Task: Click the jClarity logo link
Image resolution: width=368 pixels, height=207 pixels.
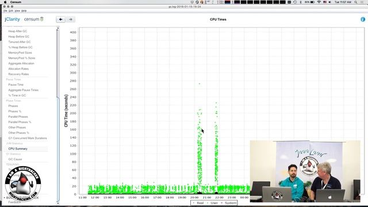Action: pyautogui.click(x=12, y=19)
